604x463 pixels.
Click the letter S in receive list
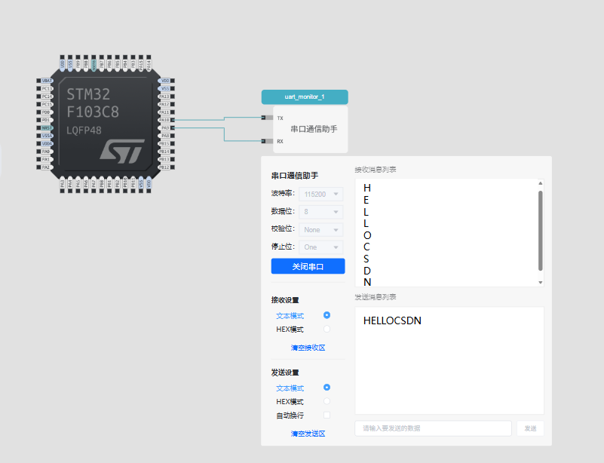[x=366, y=259]
